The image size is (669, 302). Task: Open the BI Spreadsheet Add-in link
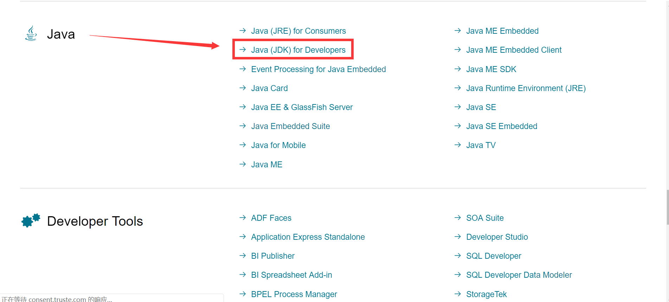(x=291, y=275)
